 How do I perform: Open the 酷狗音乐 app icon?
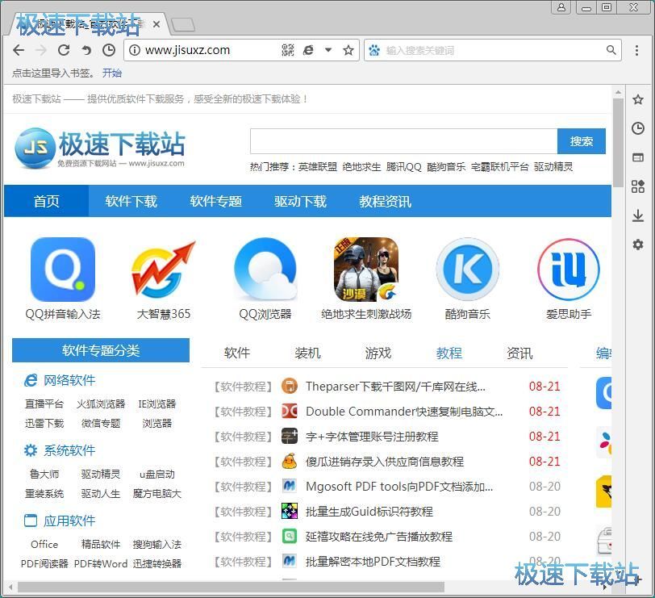click(467, 270)
